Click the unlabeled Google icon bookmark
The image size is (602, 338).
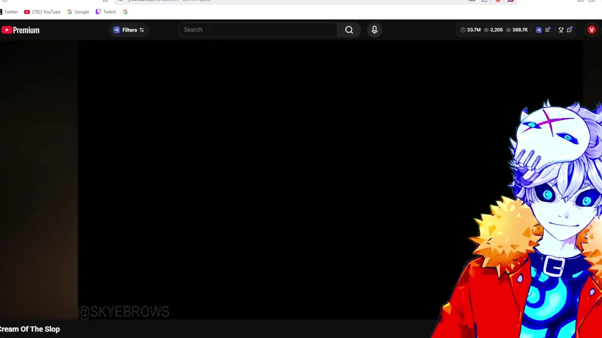click(125, 12)
